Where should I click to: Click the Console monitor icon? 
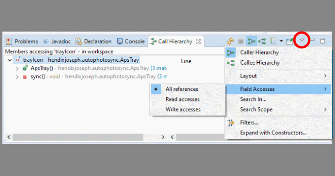coord(120,41)
